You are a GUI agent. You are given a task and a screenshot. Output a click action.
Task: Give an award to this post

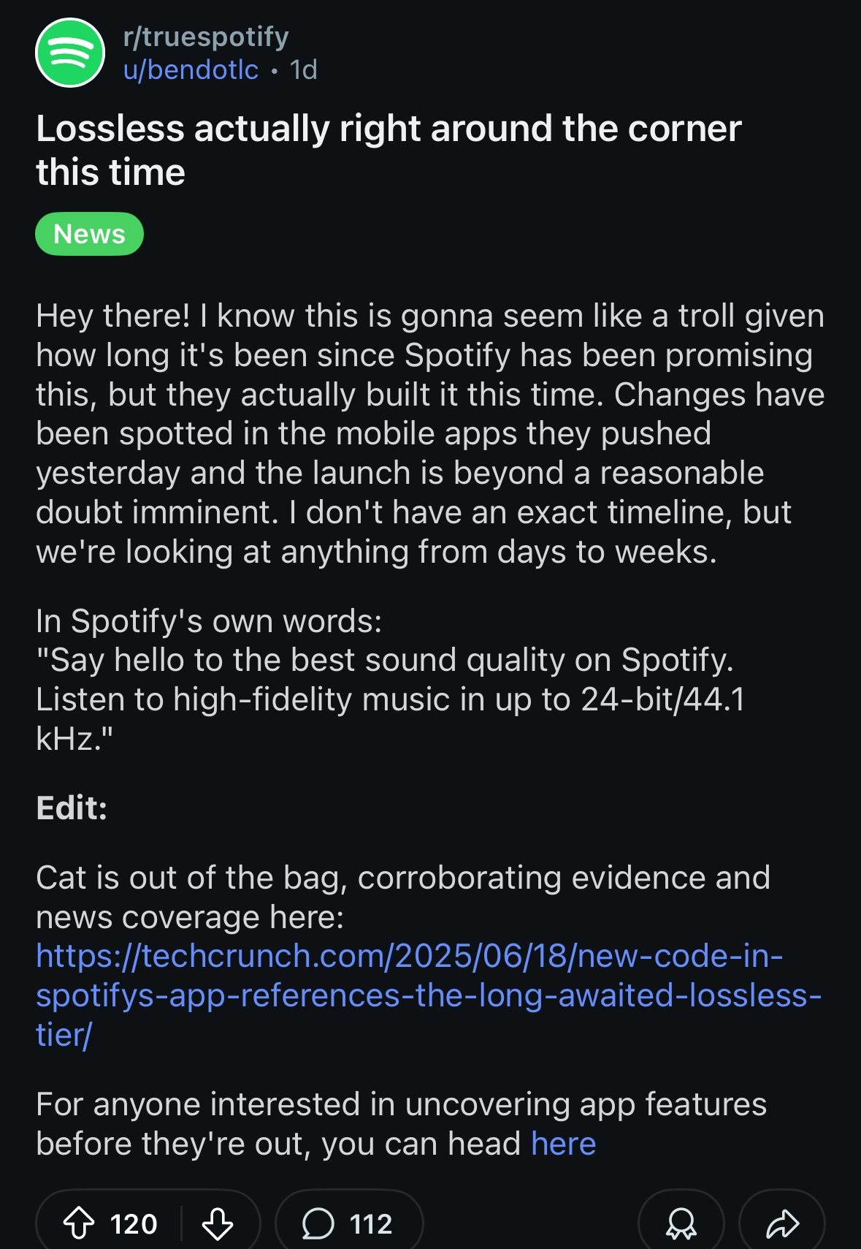coord(681,1223)
